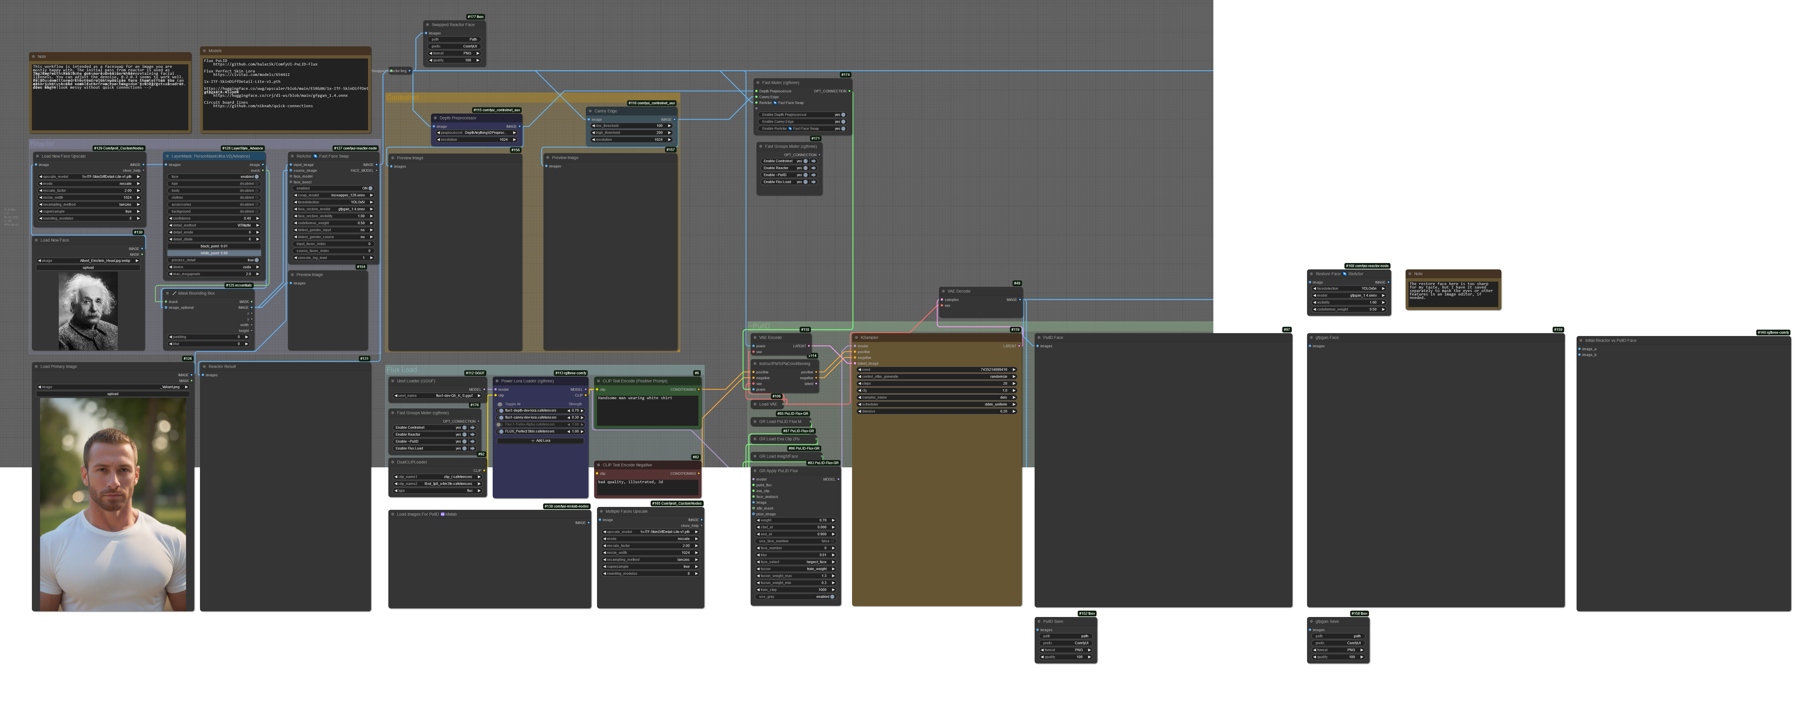Open the image file dropdown in Load New Face
Screen dimensions: 1820x701
click(x=88, y=260)
